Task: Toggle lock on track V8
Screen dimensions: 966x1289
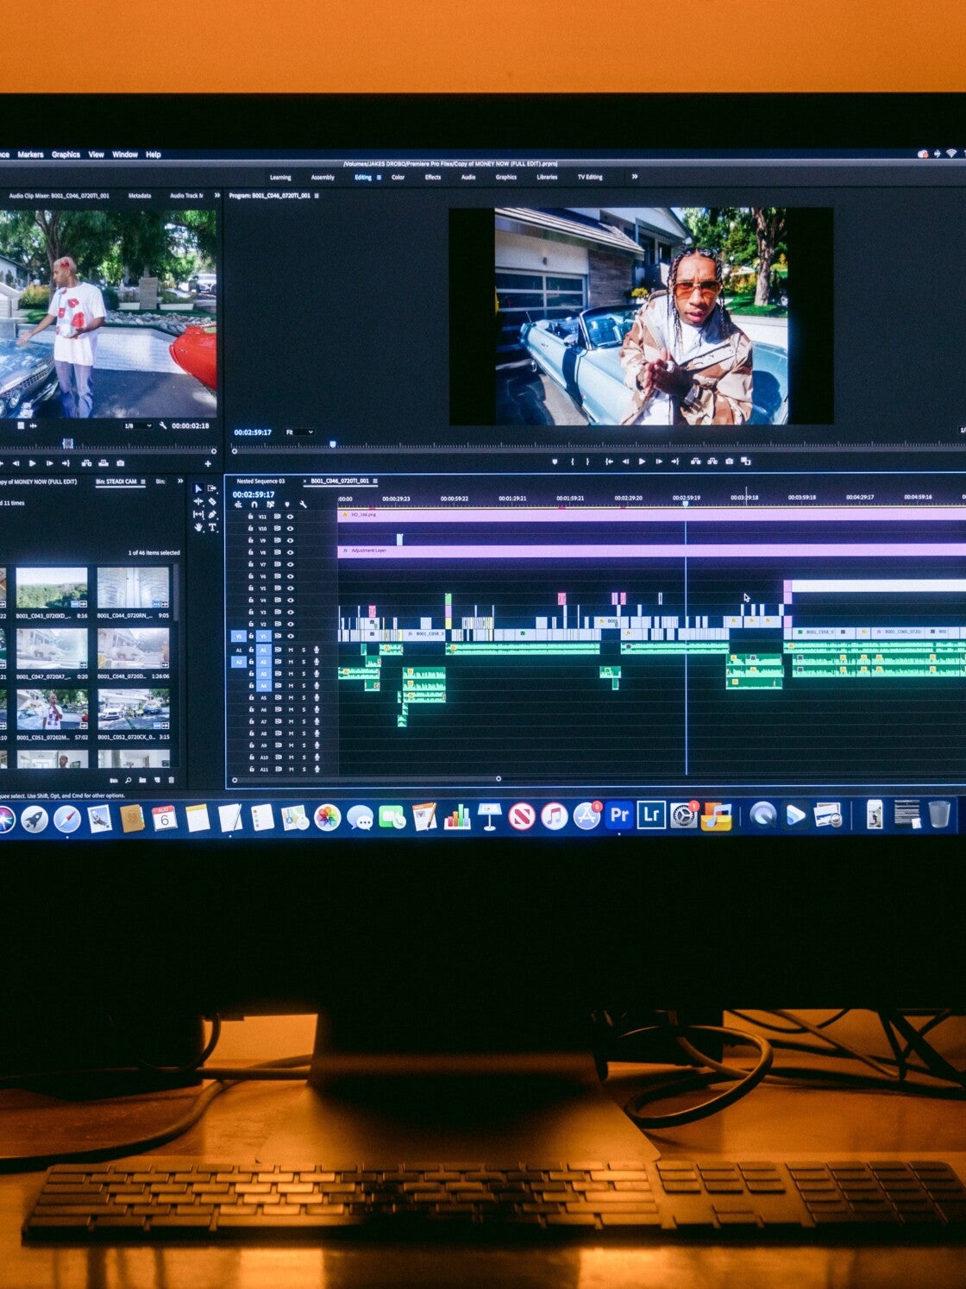Action: tap(251, 552)
